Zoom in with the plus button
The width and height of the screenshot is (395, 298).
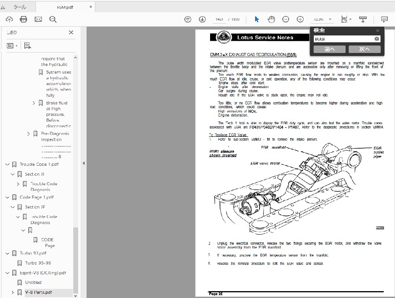300,19
